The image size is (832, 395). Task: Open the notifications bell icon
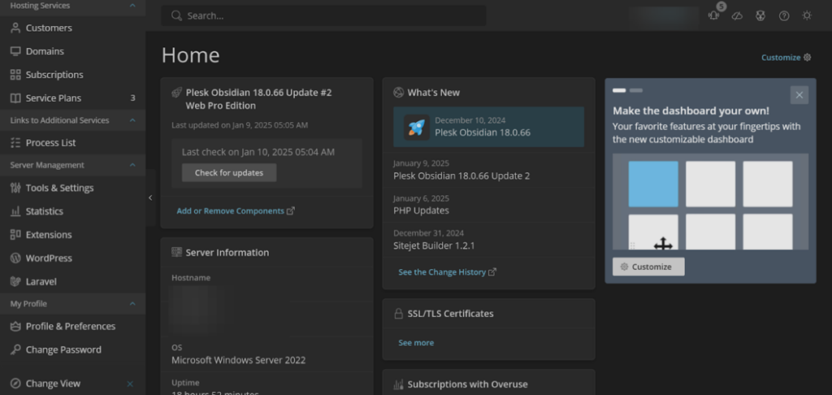713,15
